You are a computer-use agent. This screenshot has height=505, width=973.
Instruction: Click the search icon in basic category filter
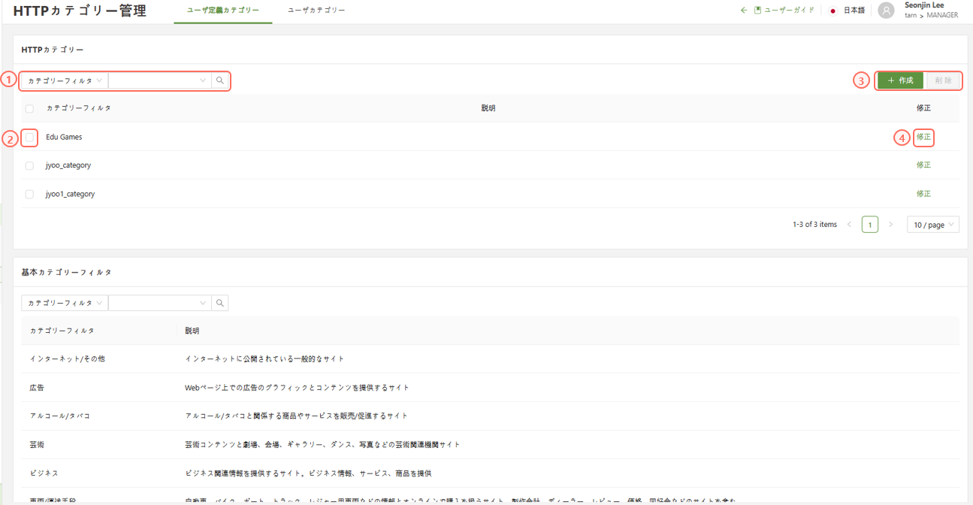tap(220, 303)
